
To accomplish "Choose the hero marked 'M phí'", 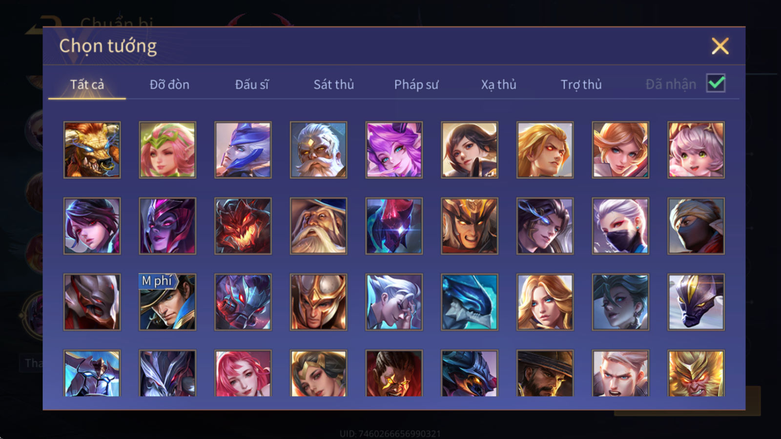I will tap(167, 302).
